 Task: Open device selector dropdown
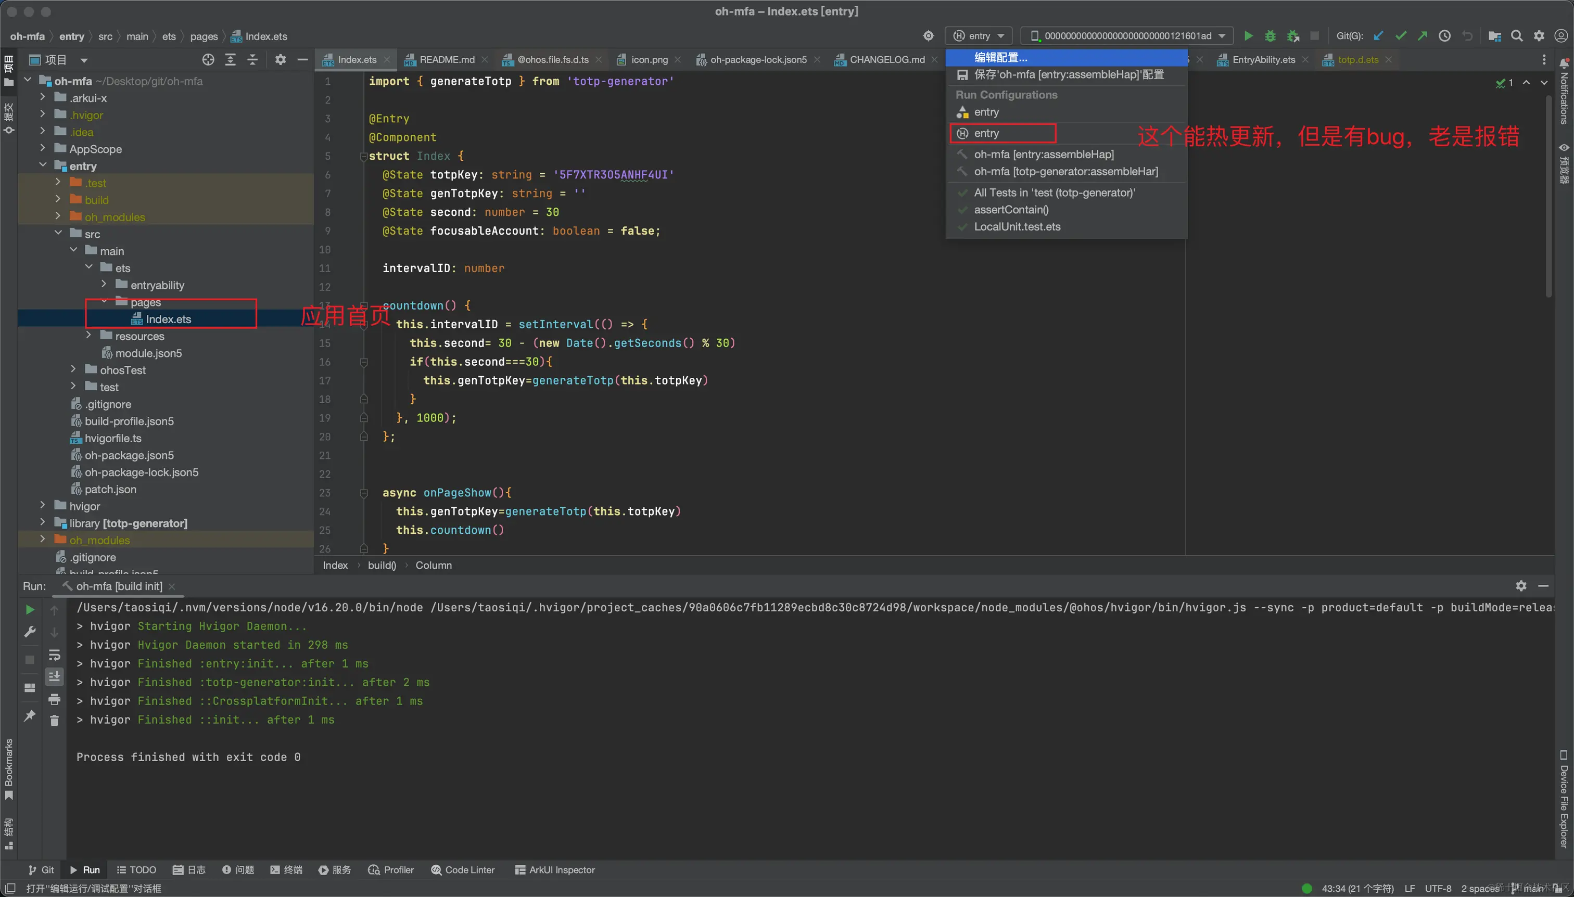pyautogui.click(x=1127, y=36)
